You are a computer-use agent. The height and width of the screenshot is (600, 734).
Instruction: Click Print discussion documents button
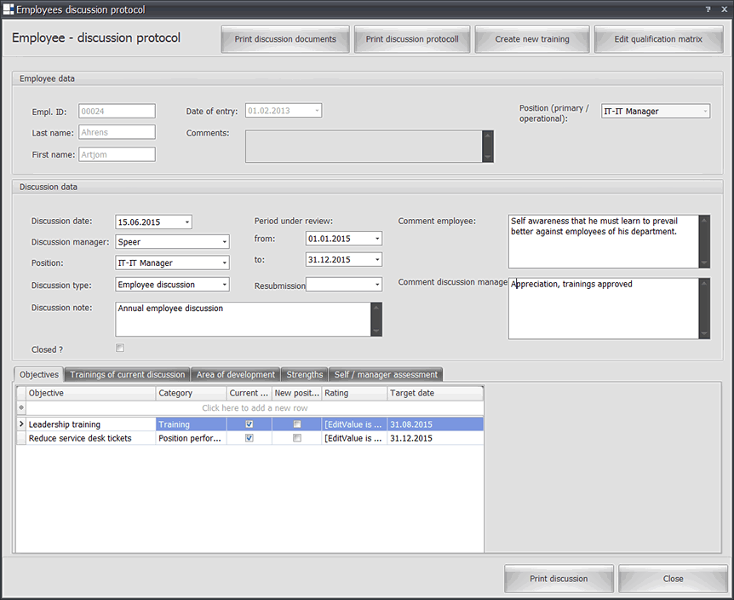(285, 39)
